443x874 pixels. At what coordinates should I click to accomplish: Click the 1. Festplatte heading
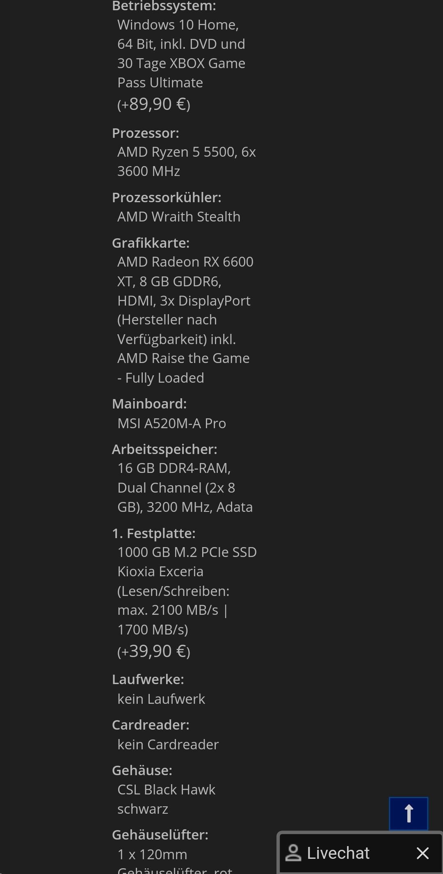[x=154, y=533]
